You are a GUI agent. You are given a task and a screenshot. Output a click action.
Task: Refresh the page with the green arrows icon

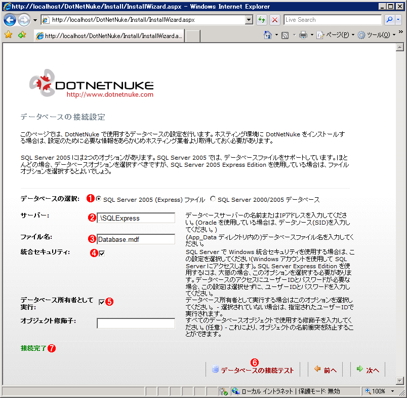[262, 20]
